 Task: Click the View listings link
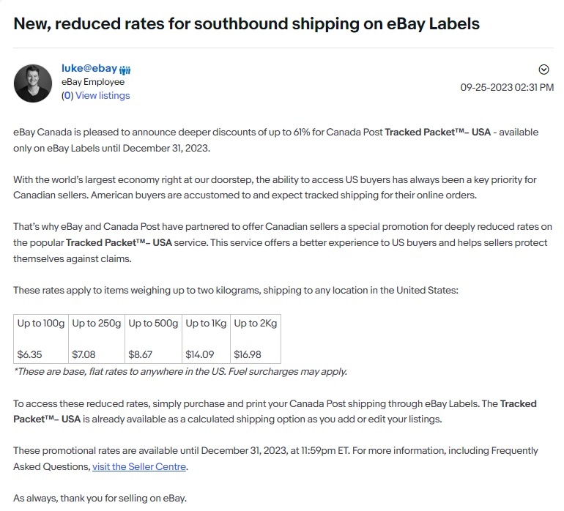click(103, 96)
